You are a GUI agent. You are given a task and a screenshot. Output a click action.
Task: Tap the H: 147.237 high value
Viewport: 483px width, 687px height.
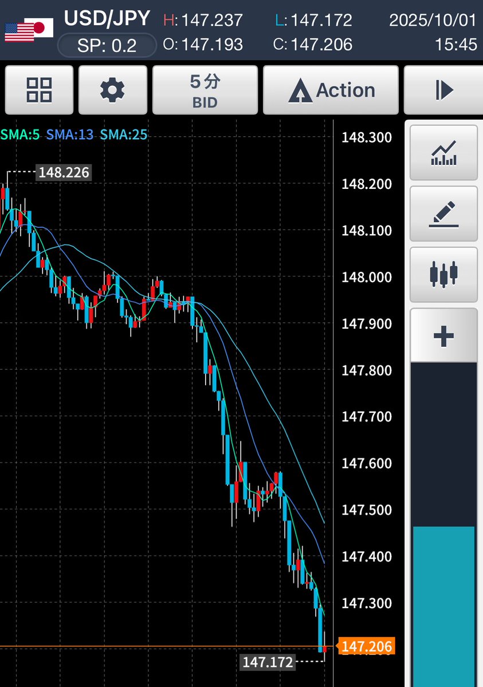pyautogui.click(x=203, y=21)
